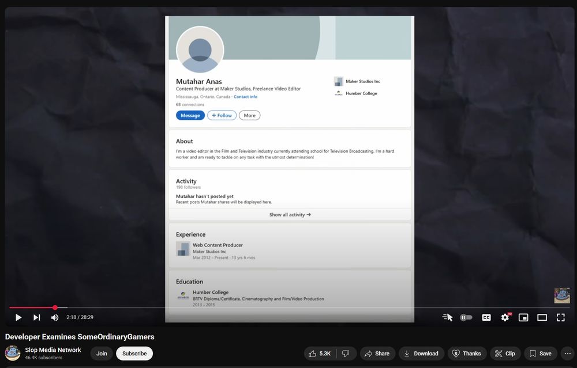Image resolution: width=577 pixels, height=368 pixels.
Task: Download the video
Action: (421, 353)
